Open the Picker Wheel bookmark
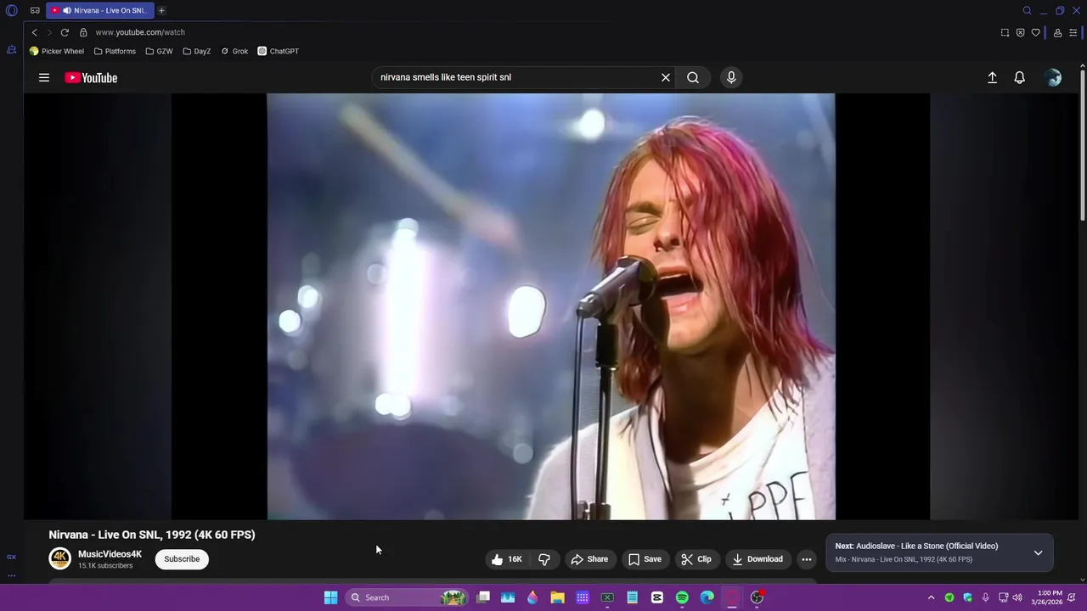The image size is (1087, 611). pyautogui.click(x=57, y=51)
